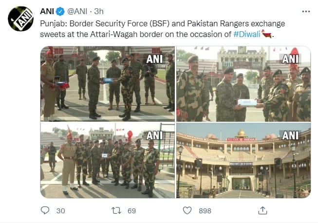The image size is (318, 224).
Task: Share the tweet via upload arrow icon
Action: pos(262,210)
